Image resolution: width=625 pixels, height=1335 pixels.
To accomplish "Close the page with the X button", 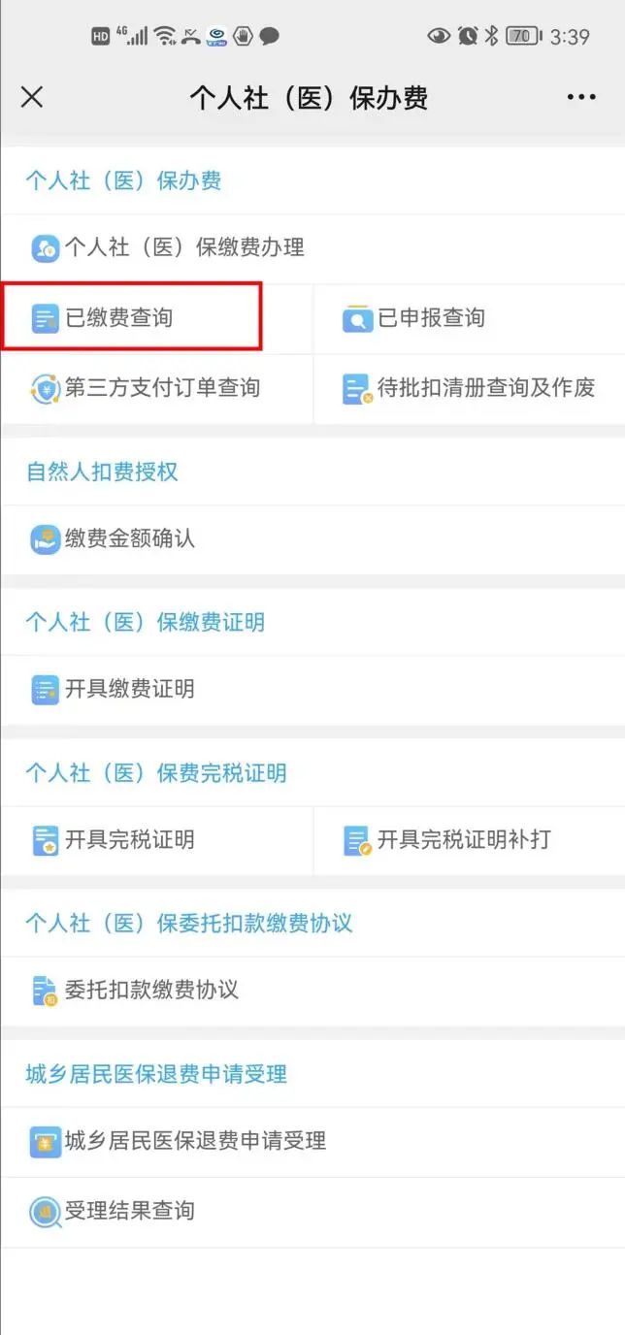I will [x=32, y=97].
